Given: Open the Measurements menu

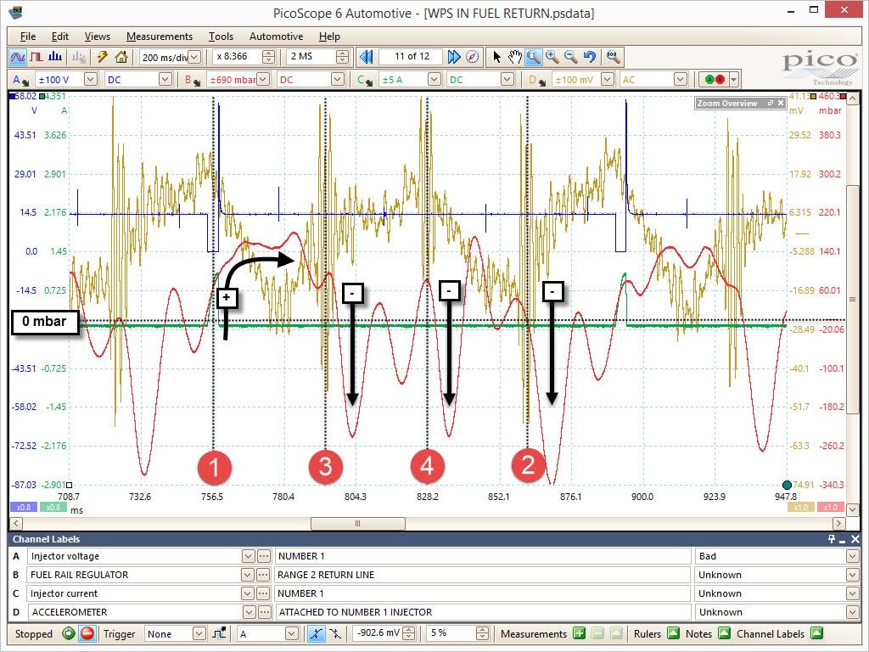Looking at the screenshot, I should [160, 36].
